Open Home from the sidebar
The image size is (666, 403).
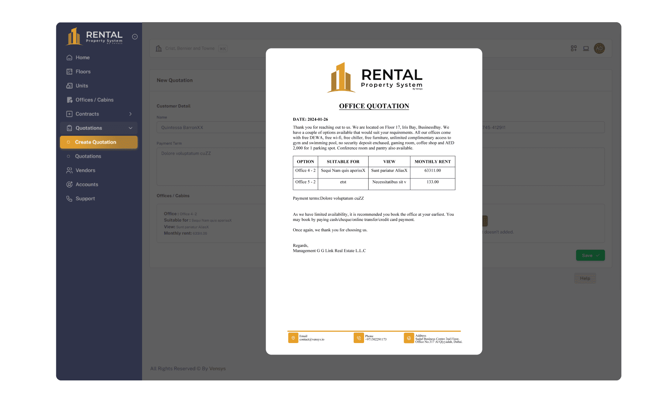99,57
